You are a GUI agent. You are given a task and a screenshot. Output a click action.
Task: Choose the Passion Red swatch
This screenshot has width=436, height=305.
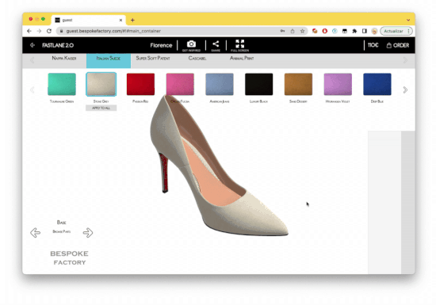140,84
